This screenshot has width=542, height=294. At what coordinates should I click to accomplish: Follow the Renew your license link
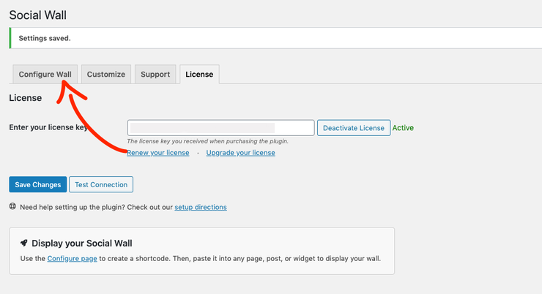click(158, 153)
